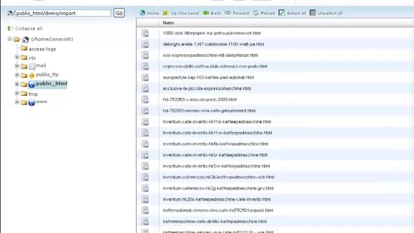Image resolution: width=414 pixels, height=233 pixels.
Task: Click the file icon of the 1000-... html file
Action: [x=145, y=33]
